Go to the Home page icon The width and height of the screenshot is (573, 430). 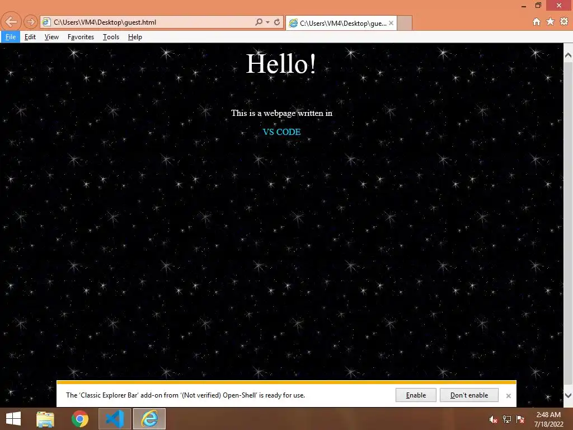click(537, 22)
